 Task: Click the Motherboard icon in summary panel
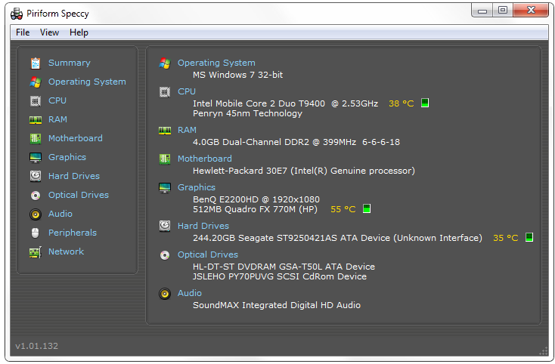tap(165, 159)
